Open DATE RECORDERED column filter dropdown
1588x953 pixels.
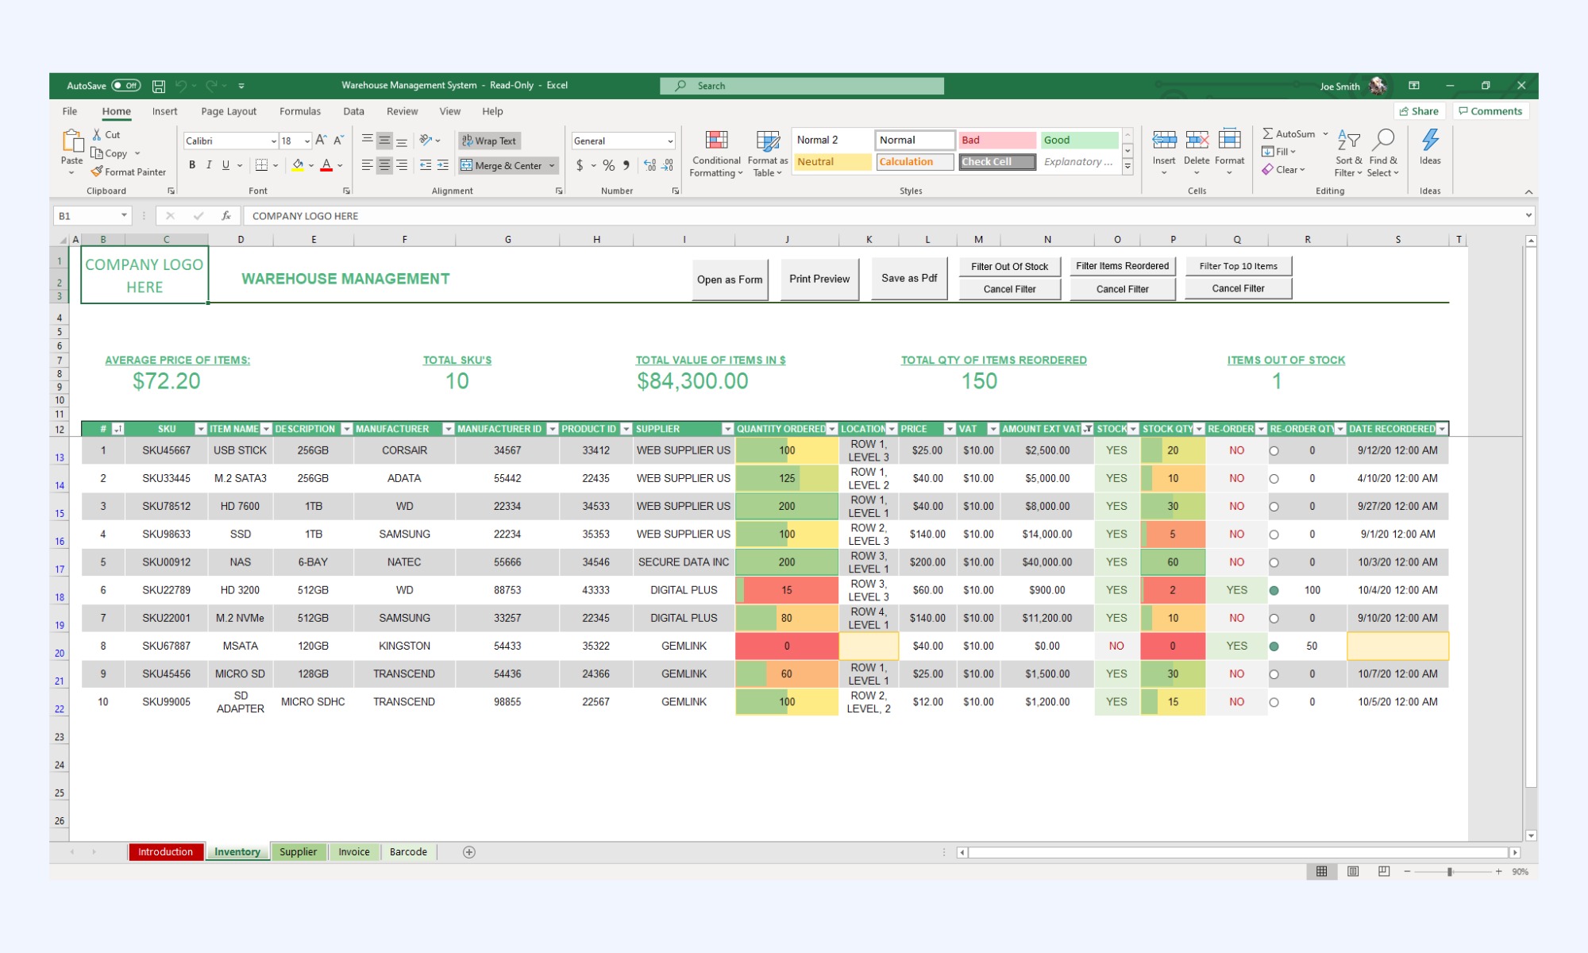coord(1442,429)
